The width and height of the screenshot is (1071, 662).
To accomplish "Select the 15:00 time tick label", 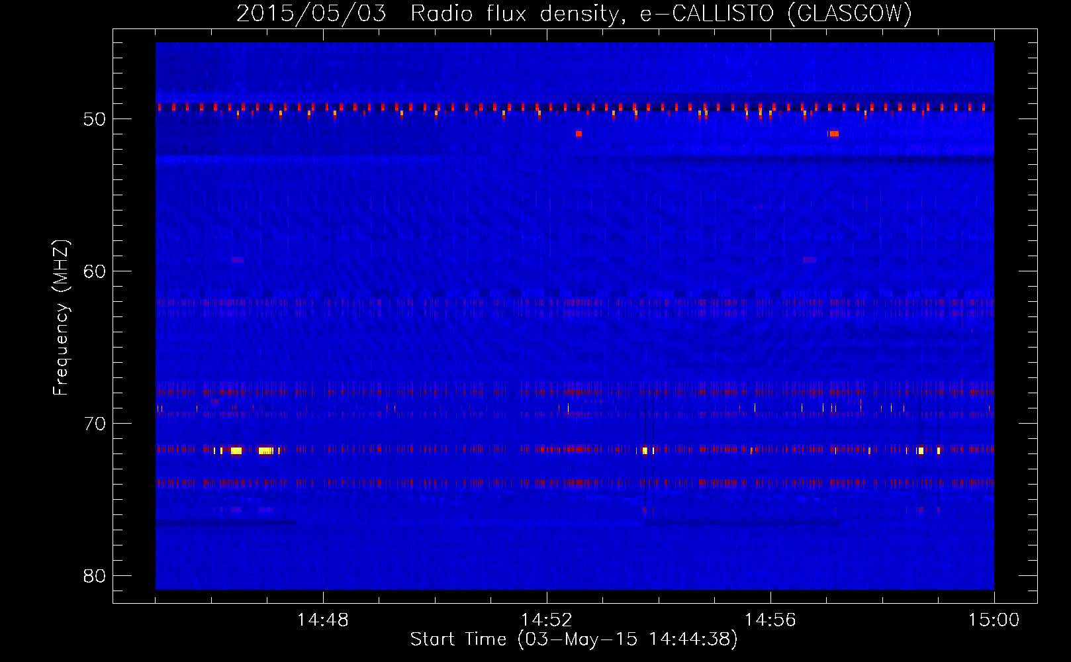I will click(994, 620).
